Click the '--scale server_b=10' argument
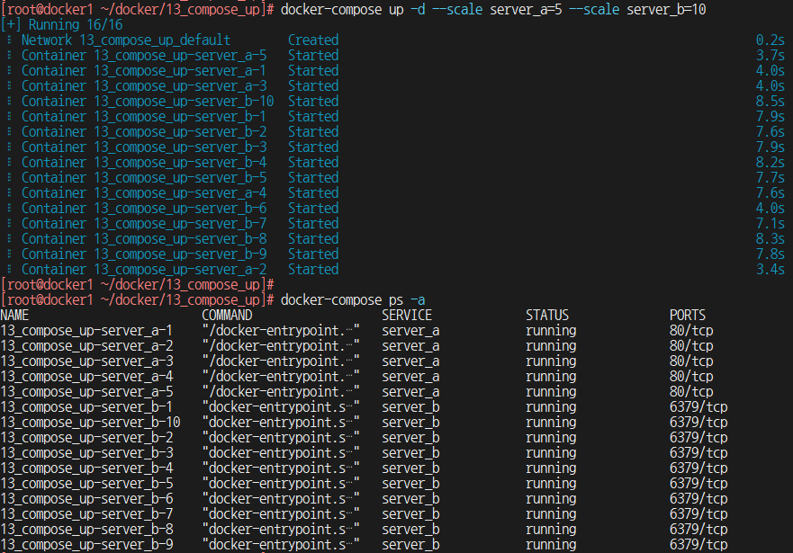This screenshot has width=793, height=553. [x=638, y=9]
